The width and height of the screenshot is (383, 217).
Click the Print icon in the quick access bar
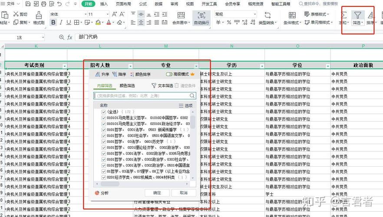[43, 4]
